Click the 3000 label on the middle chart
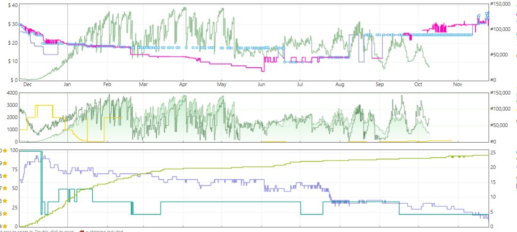This screenshot has height=232, width=517. (12, 105)
